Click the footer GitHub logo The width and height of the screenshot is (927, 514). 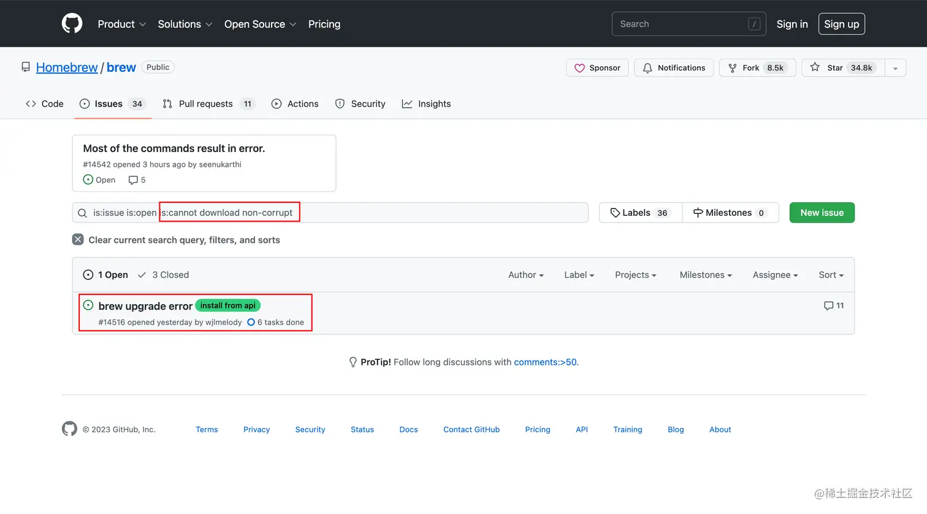(x=69, y=429)
